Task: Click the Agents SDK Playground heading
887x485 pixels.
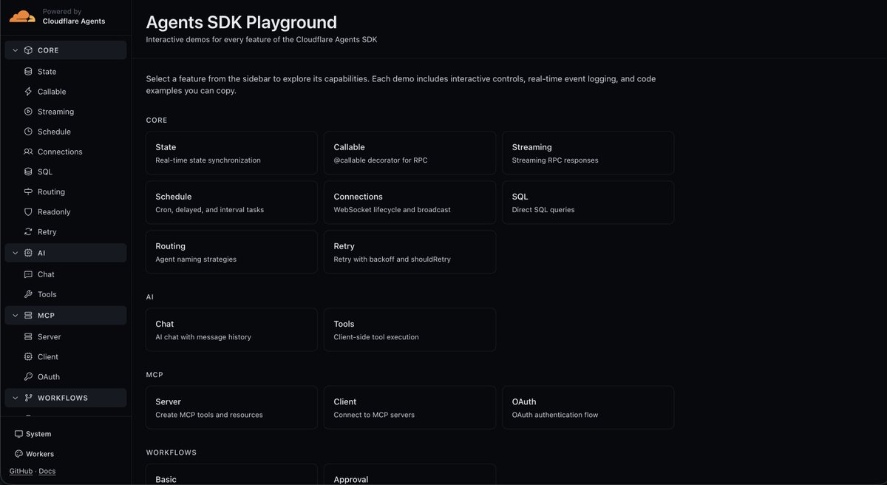Action: (x=242, y=22)
